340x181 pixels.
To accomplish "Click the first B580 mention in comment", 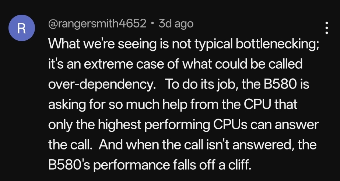I will pyautogui.click(x=280, y=84).
